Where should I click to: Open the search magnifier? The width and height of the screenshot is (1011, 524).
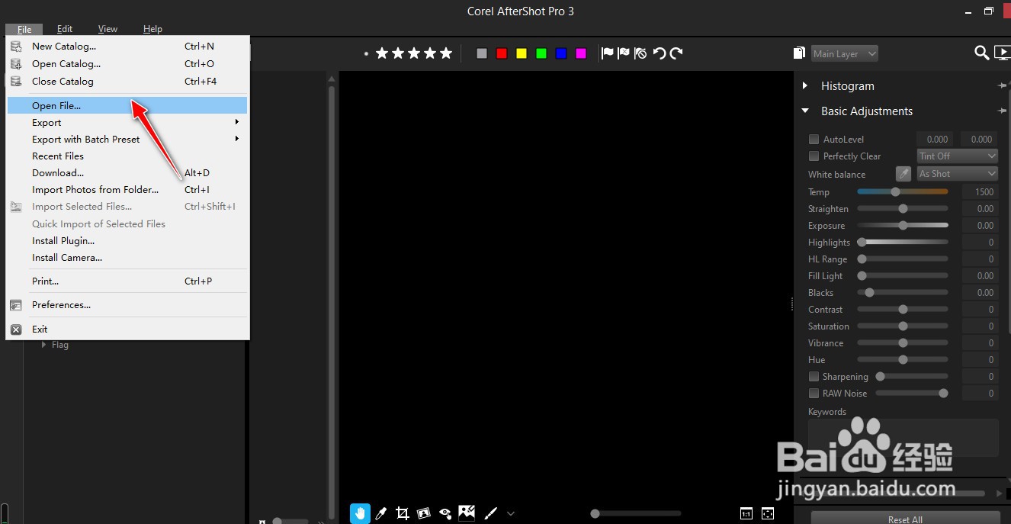pyautogui.click(x=982, y=53)
